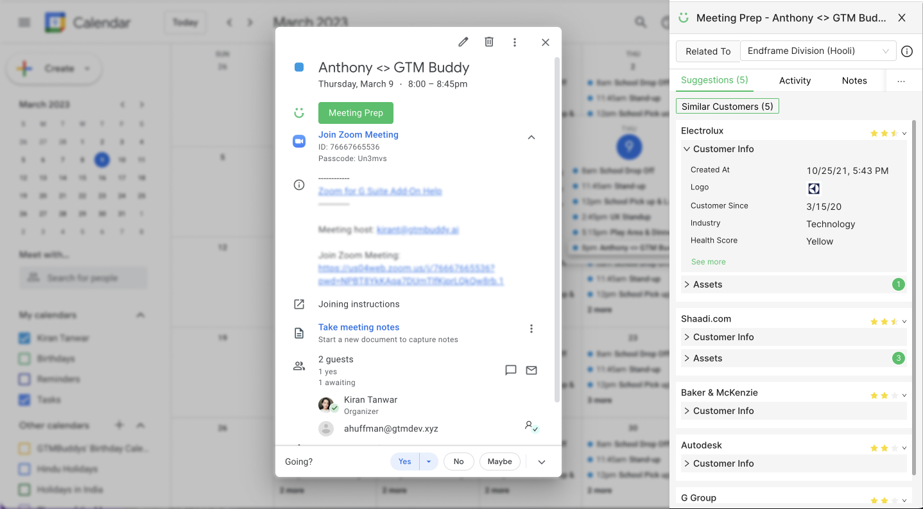Collapse the Zoom meeting details chevron
The width and height of the screenshot is (923, 509).
(x=531, y=137)
